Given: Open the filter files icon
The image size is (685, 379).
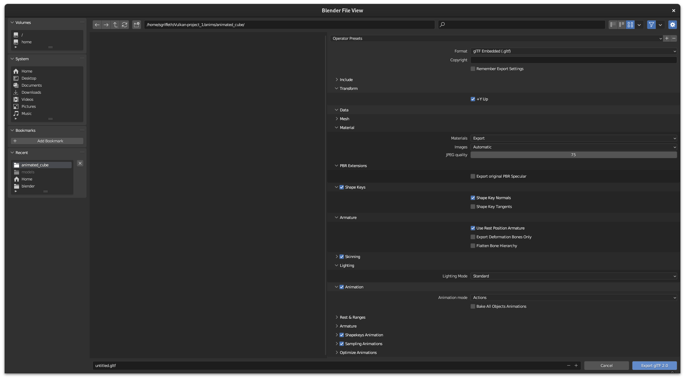Looking at the screenshot, I should click(651, 25).
